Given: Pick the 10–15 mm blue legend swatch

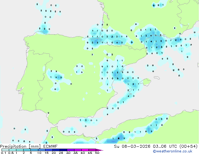Looking at the screenshot, I should (42, 150).
